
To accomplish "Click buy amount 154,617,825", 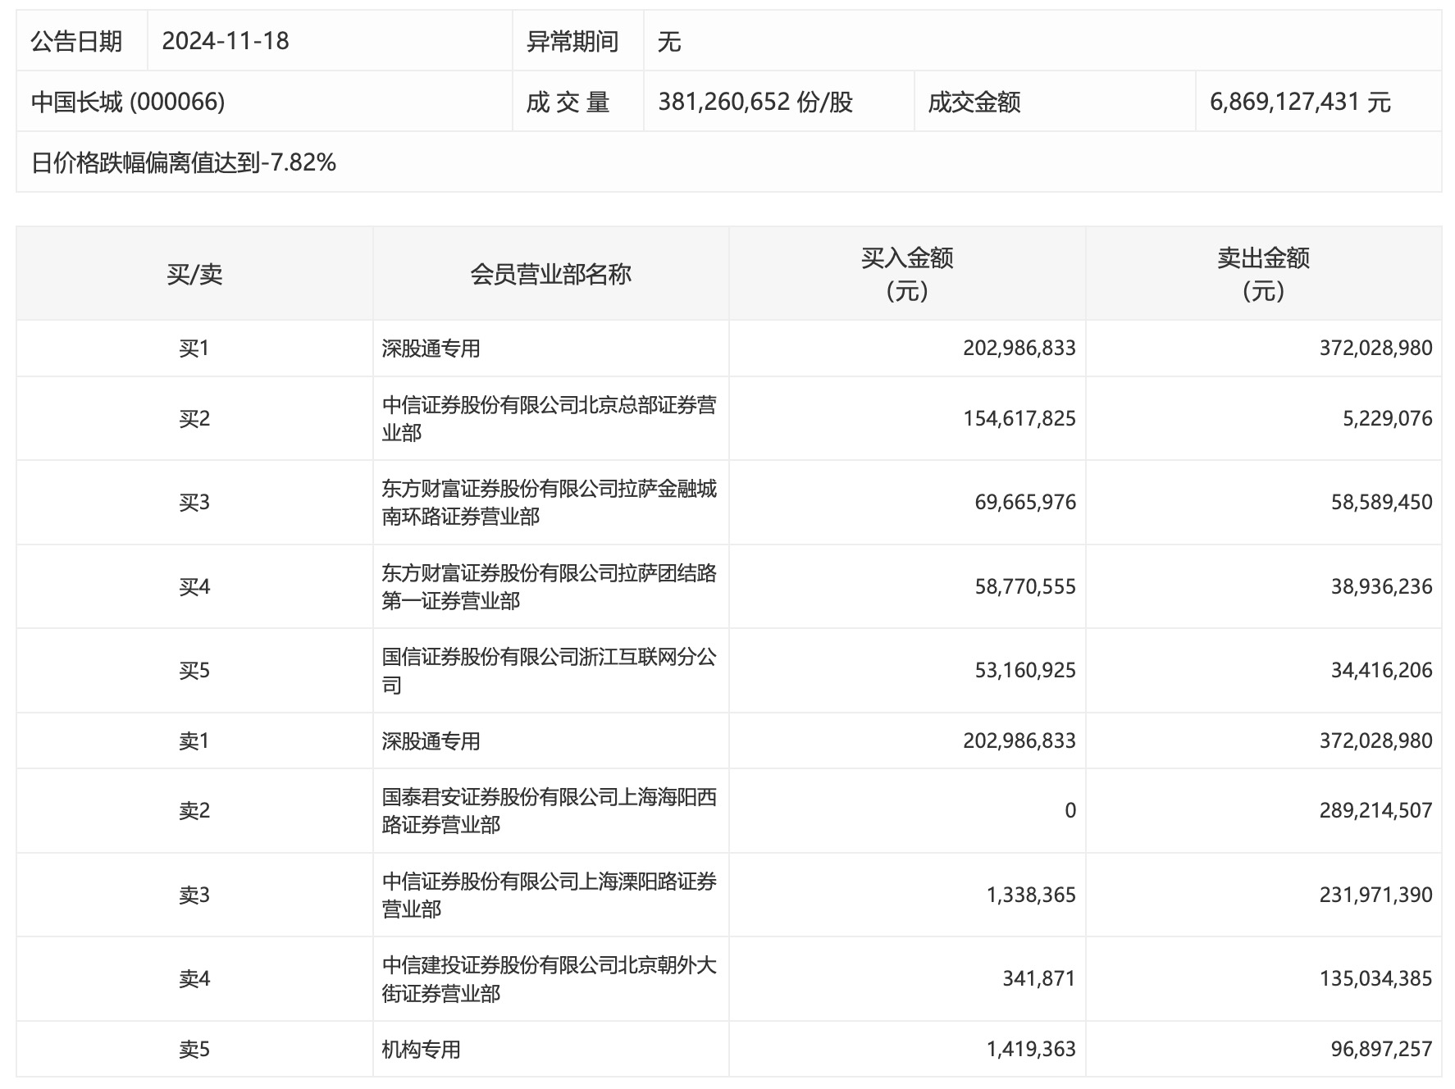I will pos(1019,419).
